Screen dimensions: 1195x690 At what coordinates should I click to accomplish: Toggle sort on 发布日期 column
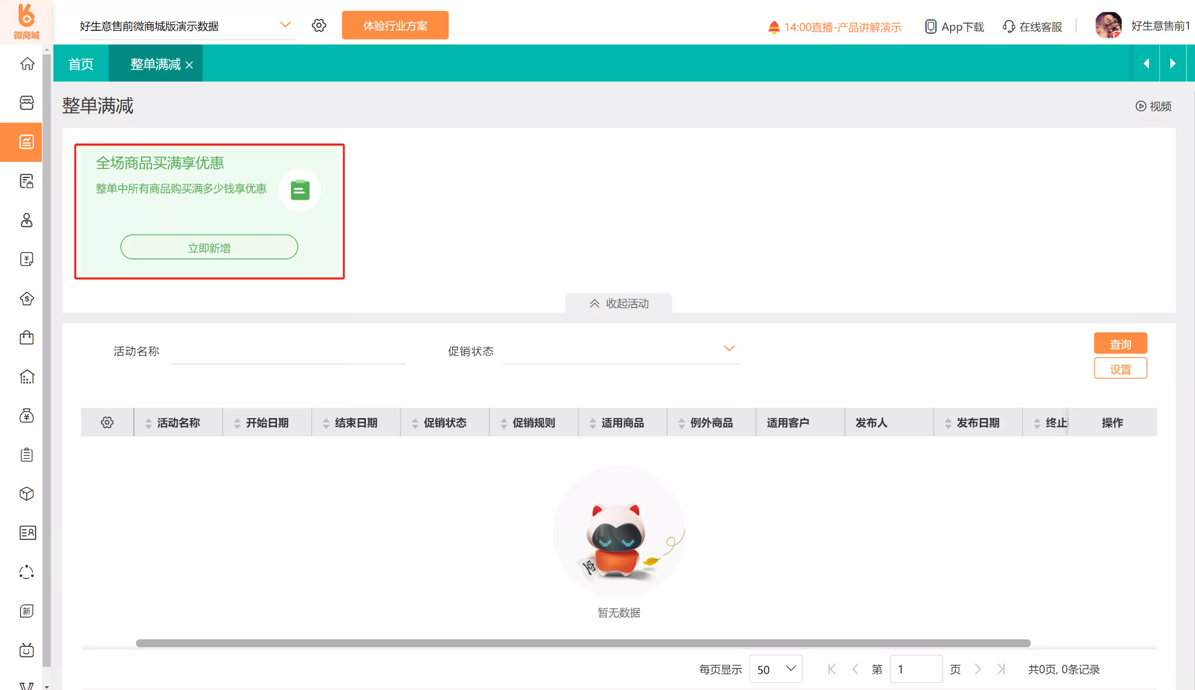click(948, 423)
